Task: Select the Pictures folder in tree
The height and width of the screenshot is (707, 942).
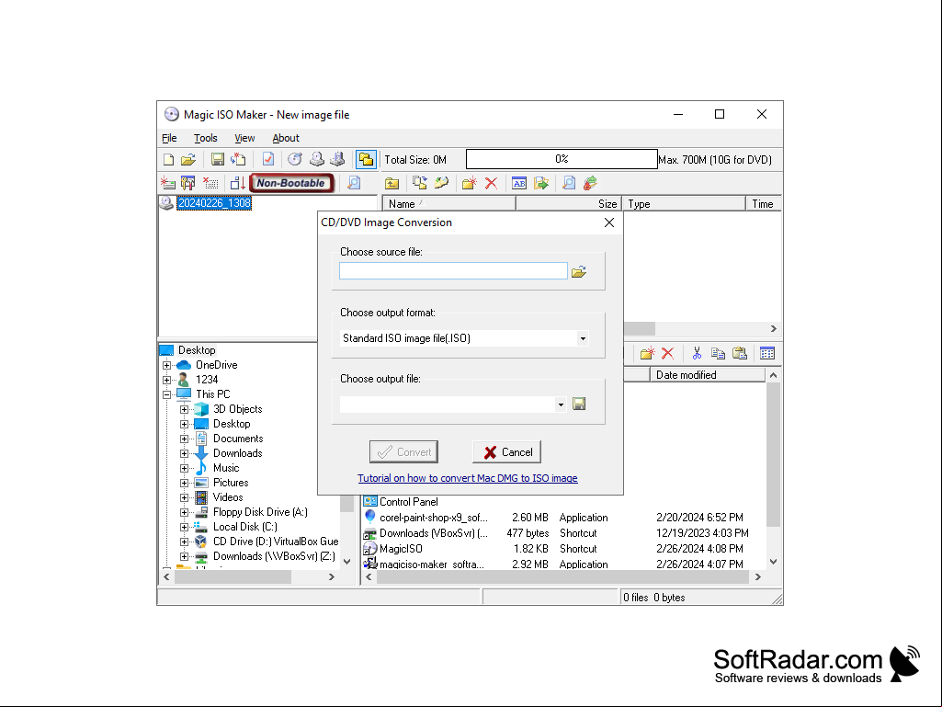Action: click(x=230, y=483)
